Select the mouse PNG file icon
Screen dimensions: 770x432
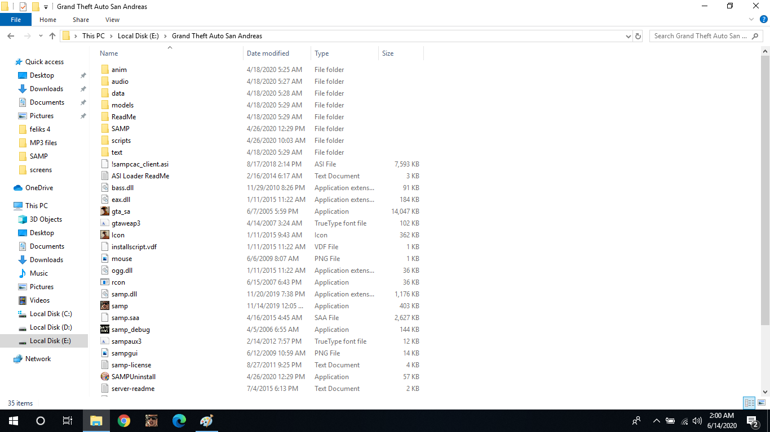pos(105,259)
